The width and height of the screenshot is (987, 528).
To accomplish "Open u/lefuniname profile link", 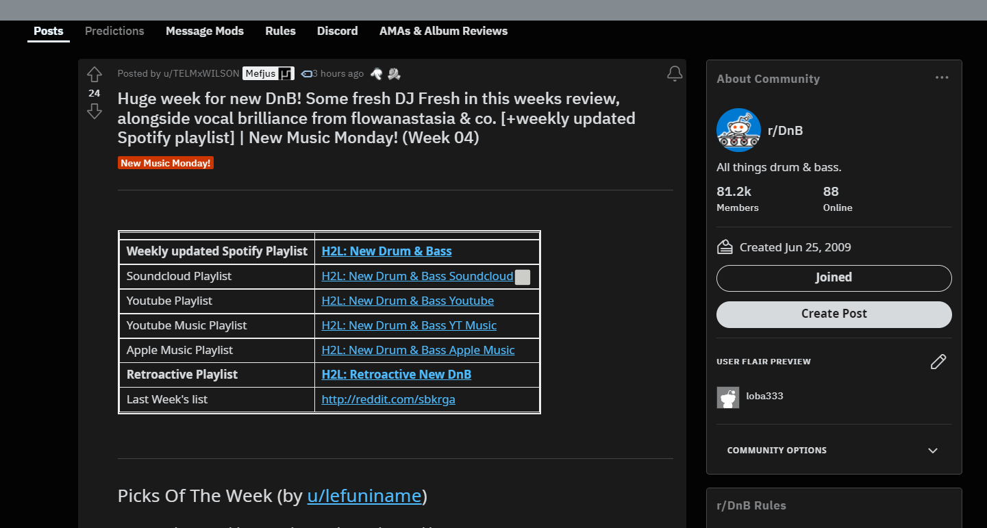I will [x=364, y=496].
